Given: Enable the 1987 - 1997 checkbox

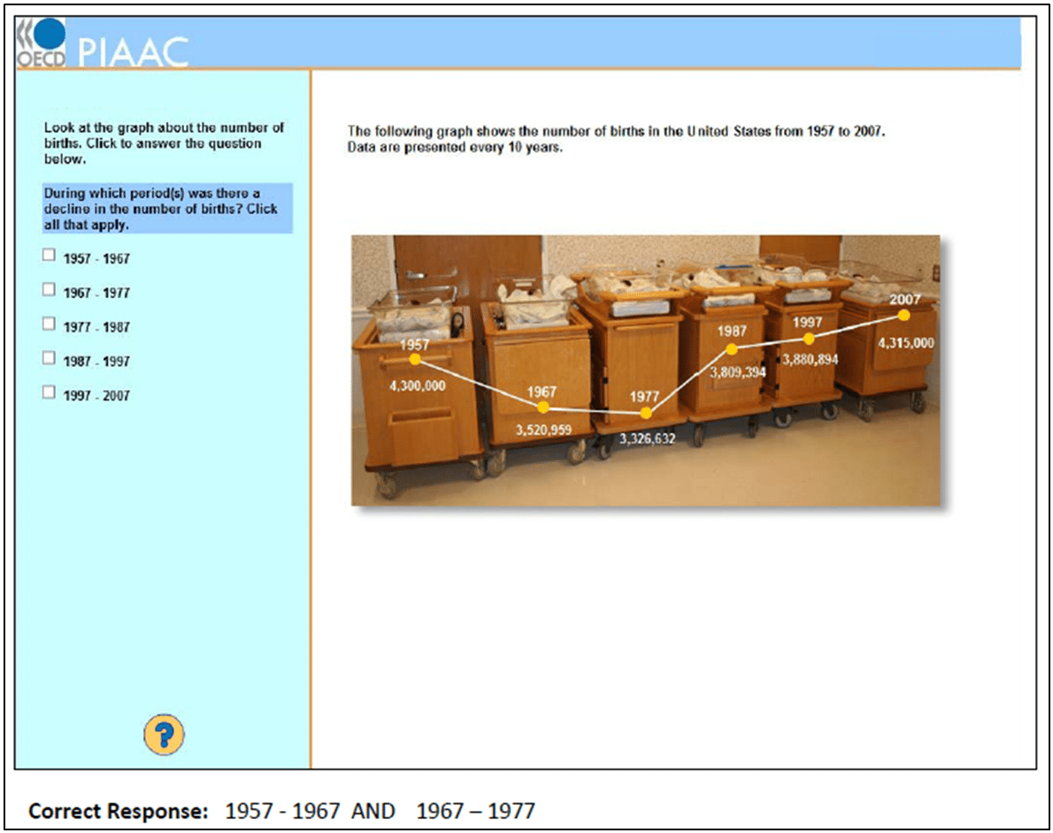Looking at the screenshot, I should 49,358.
